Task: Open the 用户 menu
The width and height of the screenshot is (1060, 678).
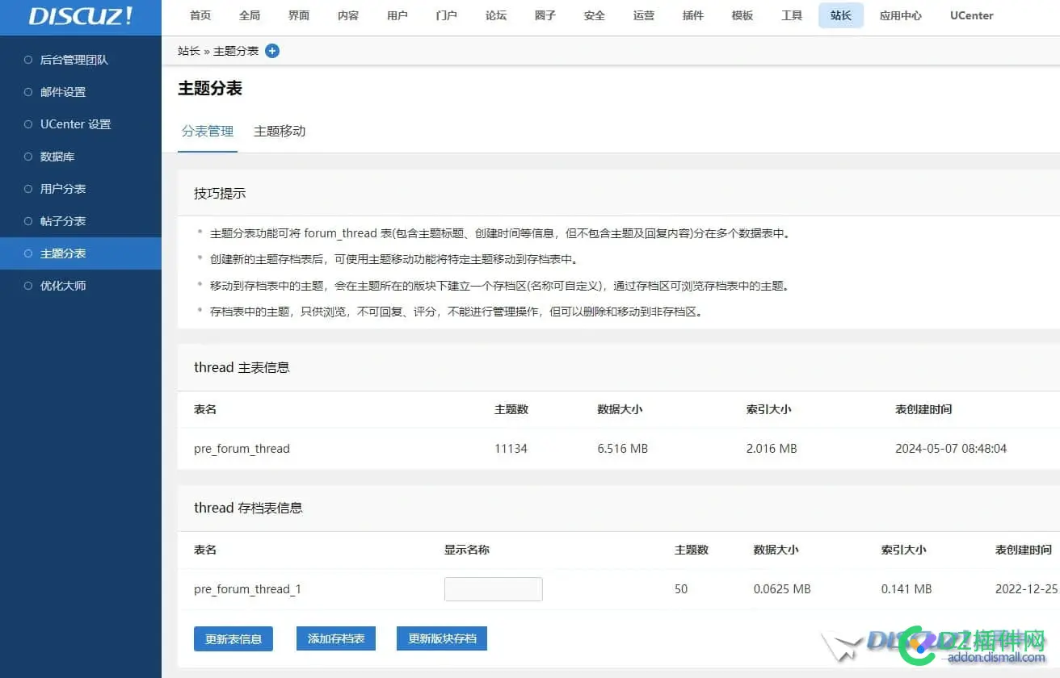Action: (397, 15)
